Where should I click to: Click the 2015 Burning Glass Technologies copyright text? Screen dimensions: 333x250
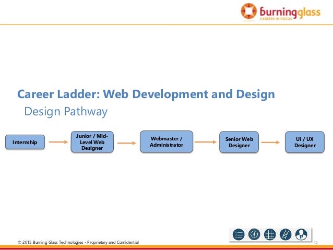[78, 242]
